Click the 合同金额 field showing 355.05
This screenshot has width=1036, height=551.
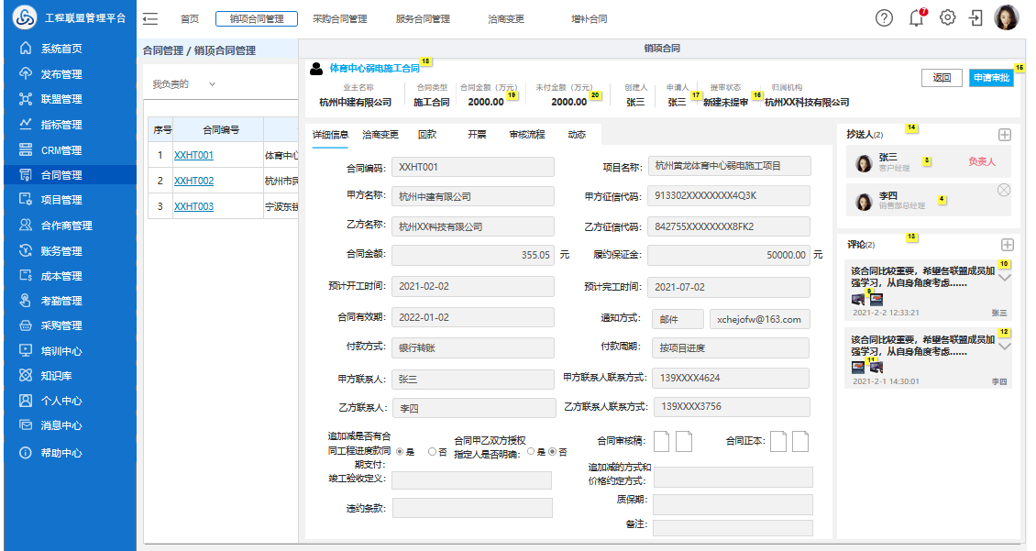coord(472,255)
